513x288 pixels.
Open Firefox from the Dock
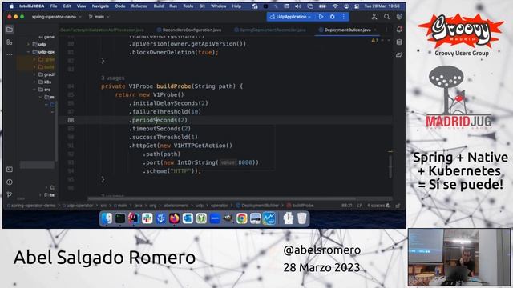(x=174, y=218)
